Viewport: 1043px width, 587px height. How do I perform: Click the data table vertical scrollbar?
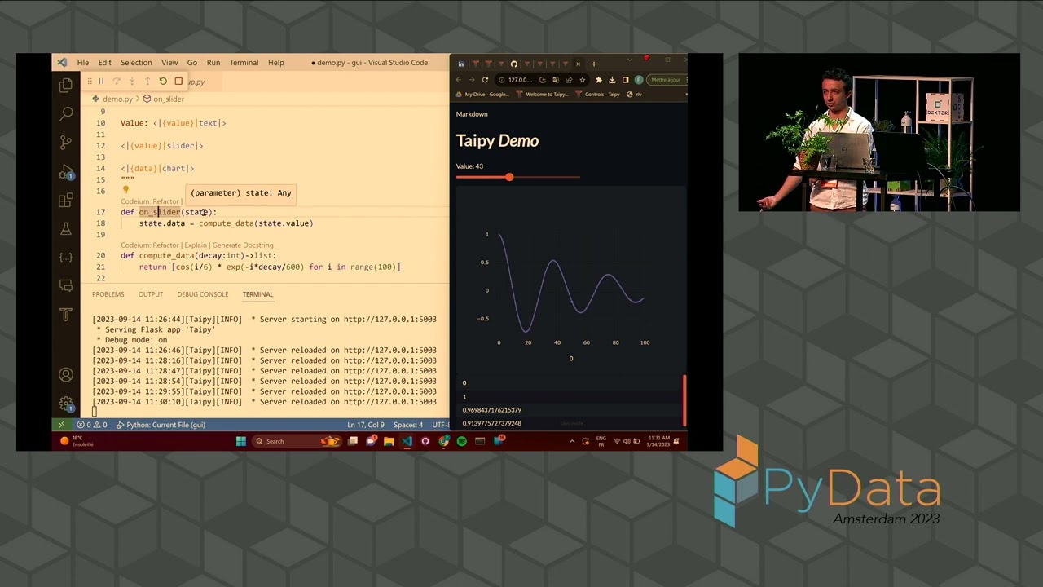tap(684, 400)
